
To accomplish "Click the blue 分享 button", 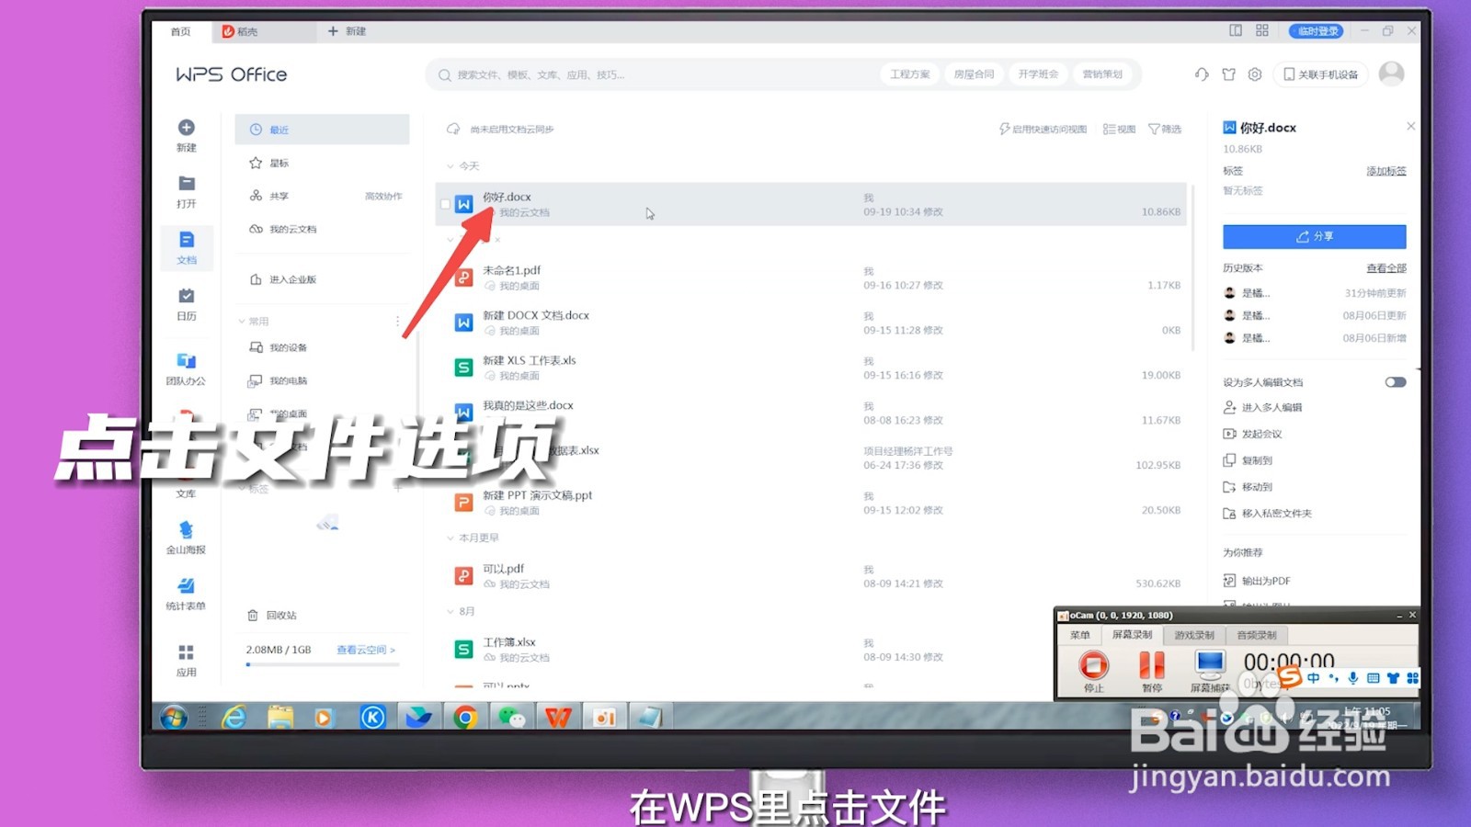I will click(1314, 236).
